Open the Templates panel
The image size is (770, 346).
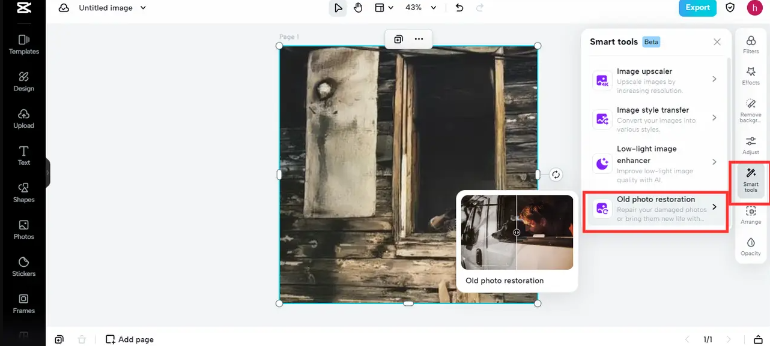point(23,44)
